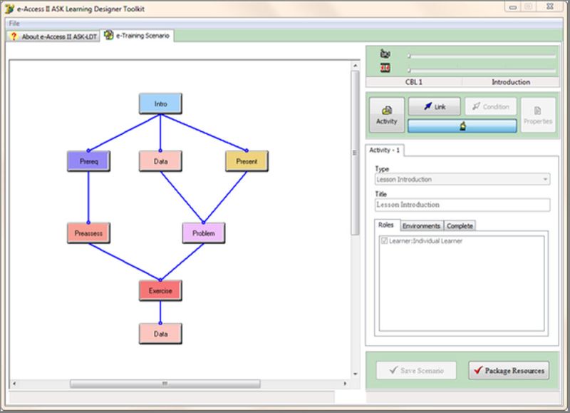Click the Prereq activity node
The image size is (570, 413).
click(x=88, y=161)
